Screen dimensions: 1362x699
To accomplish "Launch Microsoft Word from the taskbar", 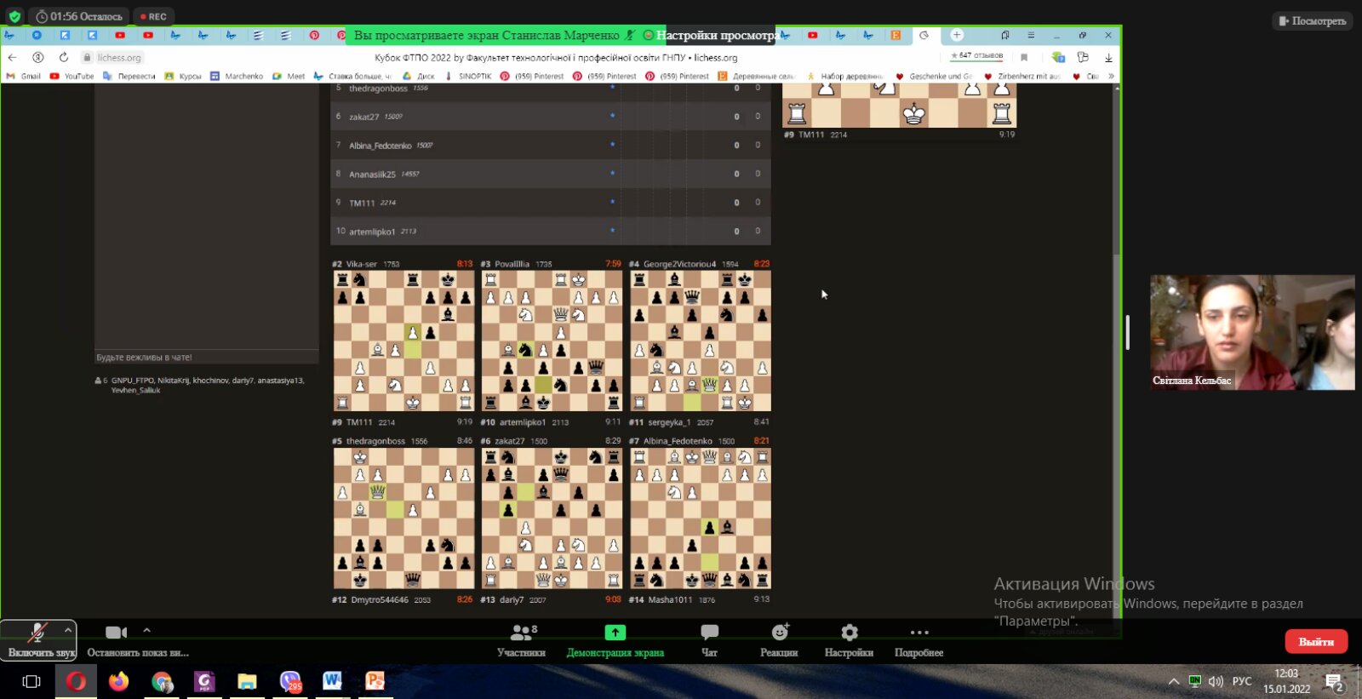I will (x=332, y=681).
